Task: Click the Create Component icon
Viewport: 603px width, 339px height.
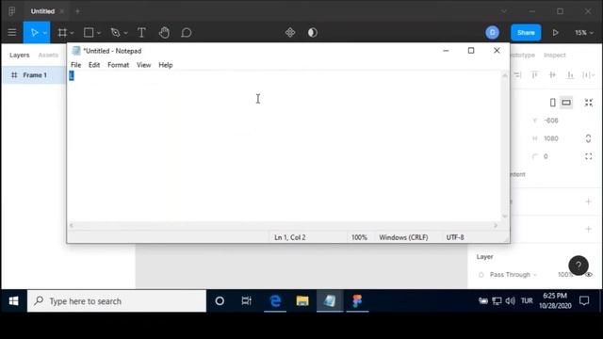Action: 290,33
